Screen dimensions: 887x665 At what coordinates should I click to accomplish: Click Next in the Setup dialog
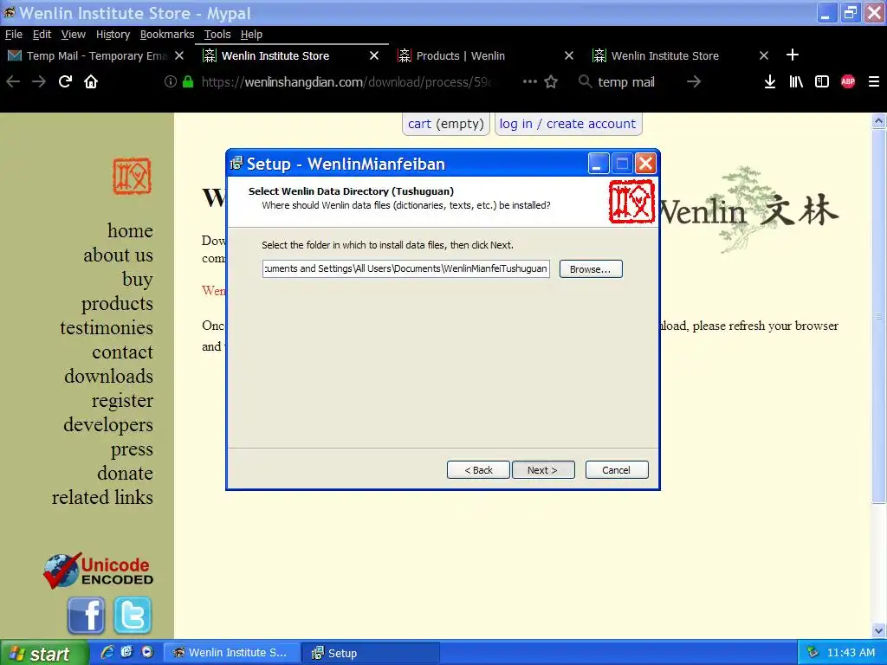543,470
